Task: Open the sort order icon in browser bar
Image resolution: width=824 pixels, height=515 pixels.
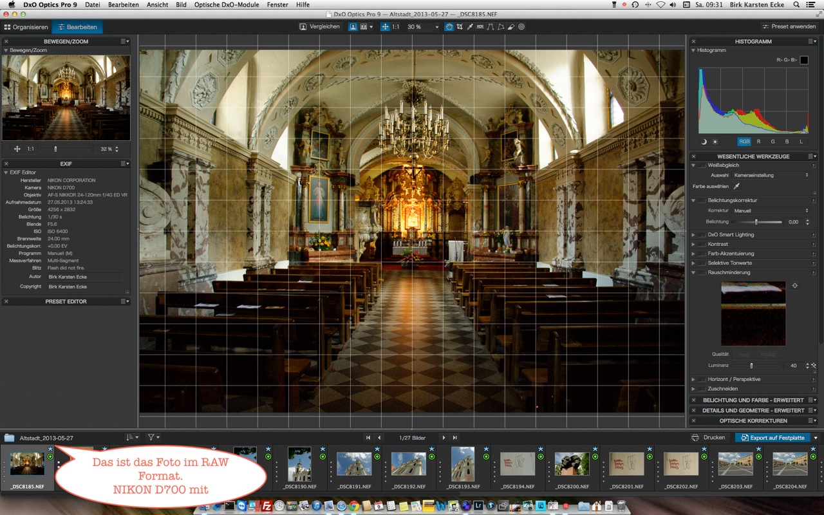Action: click(132, 437)
